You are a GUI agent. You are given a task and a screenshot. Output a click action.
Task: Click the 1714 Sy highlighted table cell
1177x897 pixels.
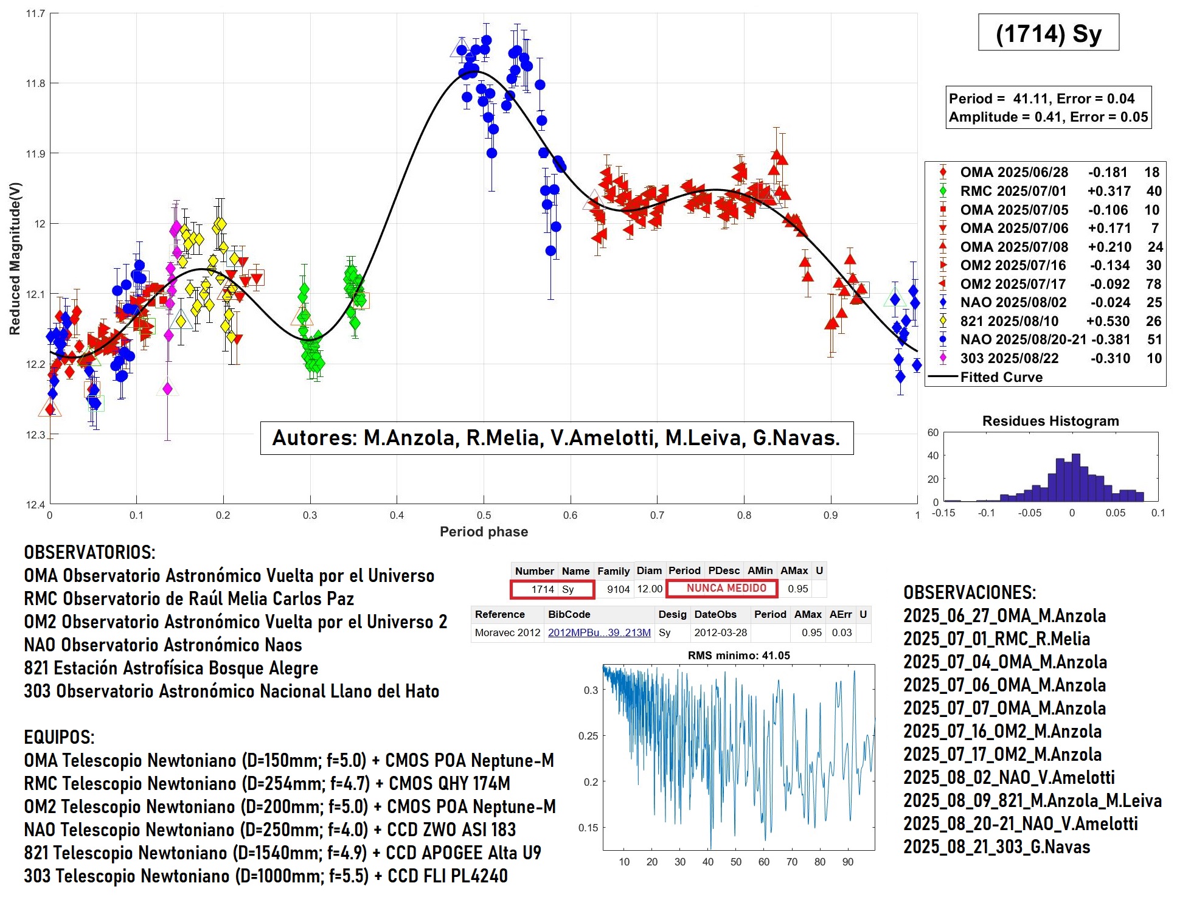click(552, 589)
